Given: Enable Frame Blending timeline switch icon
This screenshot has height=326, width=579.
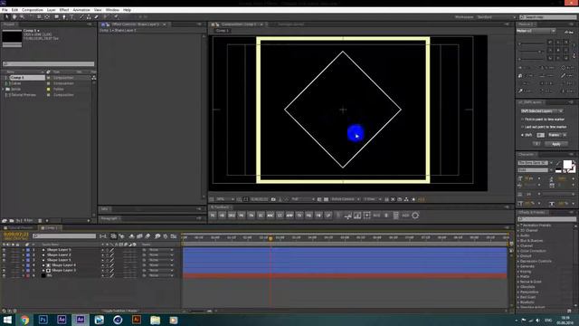Looking at the screenshot, I should pyautogui.click(x=139, y=236).
